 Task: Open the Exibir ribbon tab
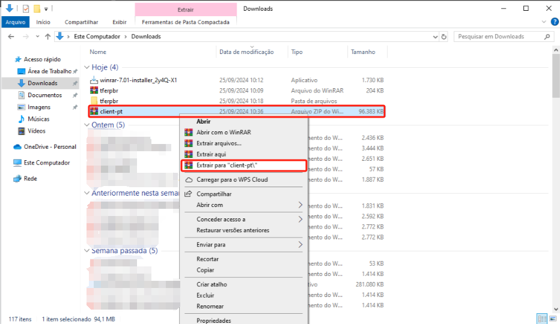pos(120,22)
